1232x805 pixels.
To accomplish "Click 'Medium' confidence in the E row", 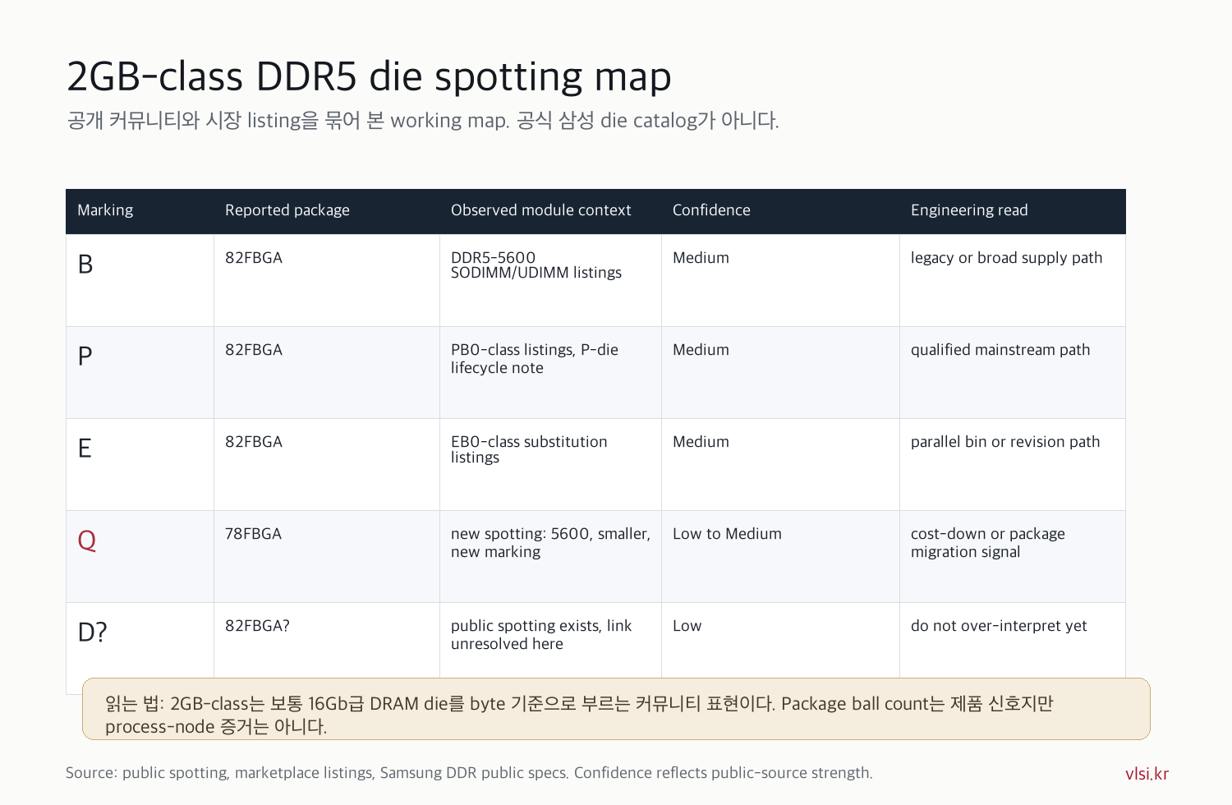I will (x=701, y=442).
